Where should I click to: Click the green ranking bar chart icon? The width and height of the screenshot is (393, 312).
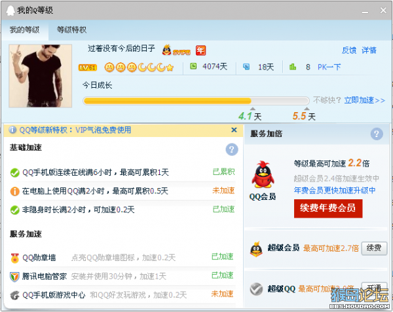click(293, 67)
